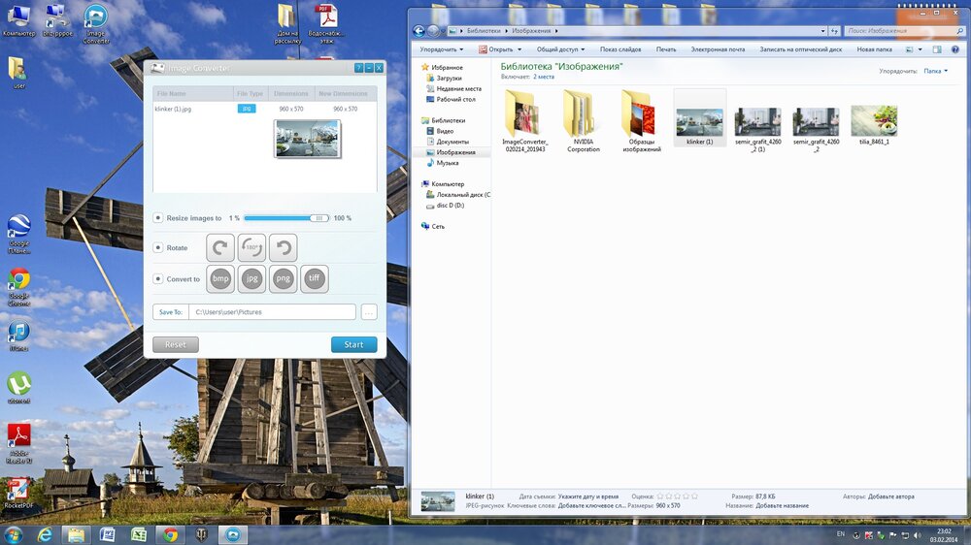971x545 pixels.
Task: Select the 180° rotation icon
Action: (x=251, y=247)
